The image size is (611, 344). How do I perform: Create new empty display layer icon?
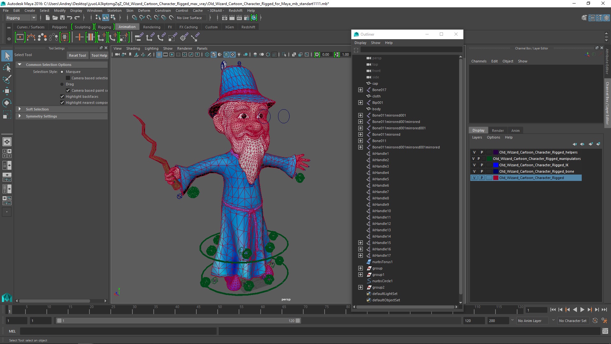coord(591,144)
